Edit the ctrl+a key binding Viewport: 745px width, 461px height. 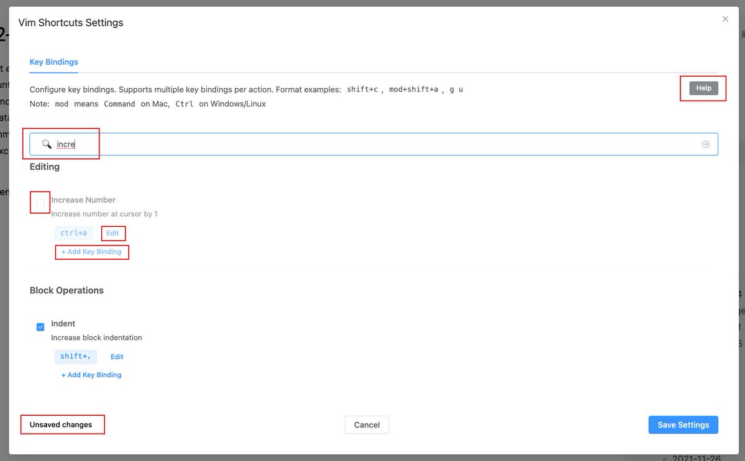pyautogui.click(x=112, y=234)
